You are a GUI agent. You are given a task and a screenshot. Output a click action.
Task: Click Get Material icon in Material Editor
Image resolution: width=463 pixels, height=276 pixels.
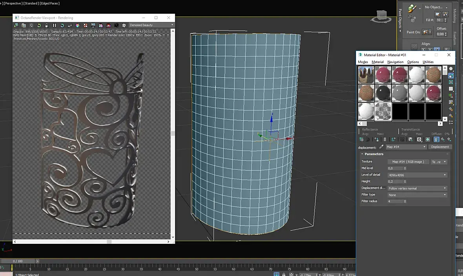pos(362,139)
